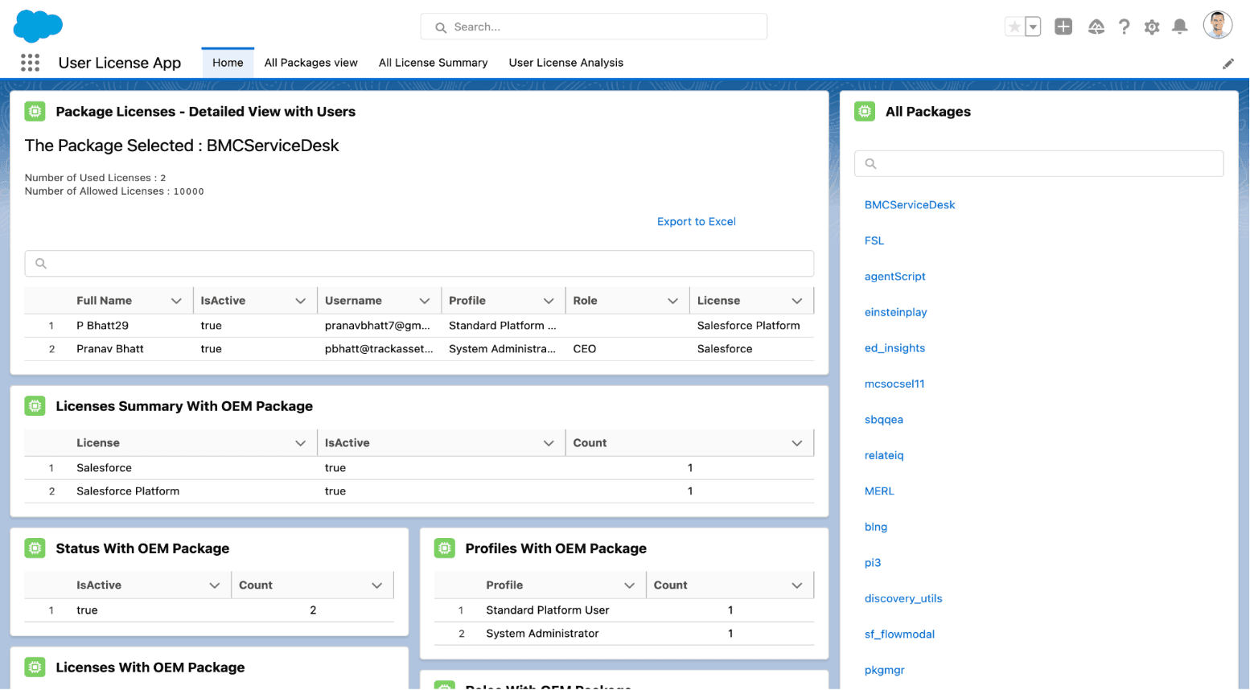Open the favorites list dropdown arrow

(x=1033, y=27)
